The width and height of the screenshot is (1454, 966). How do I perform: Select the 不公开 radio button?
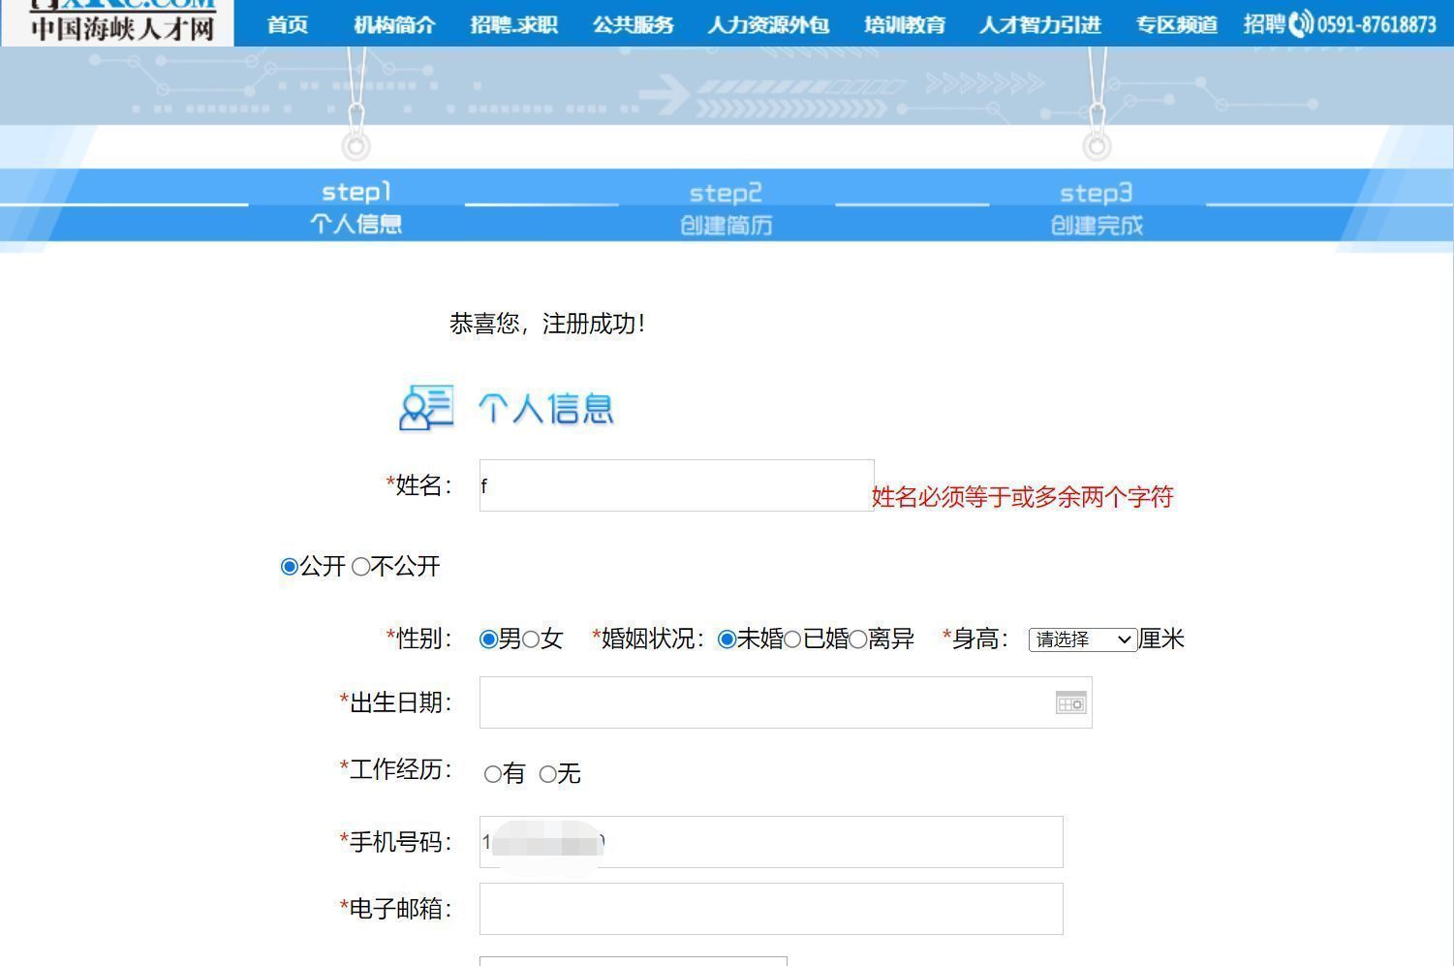pyautogui.click(x=363, y=567)
